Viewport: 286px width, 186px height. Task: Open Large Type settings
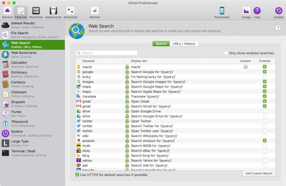pos(32,143)
